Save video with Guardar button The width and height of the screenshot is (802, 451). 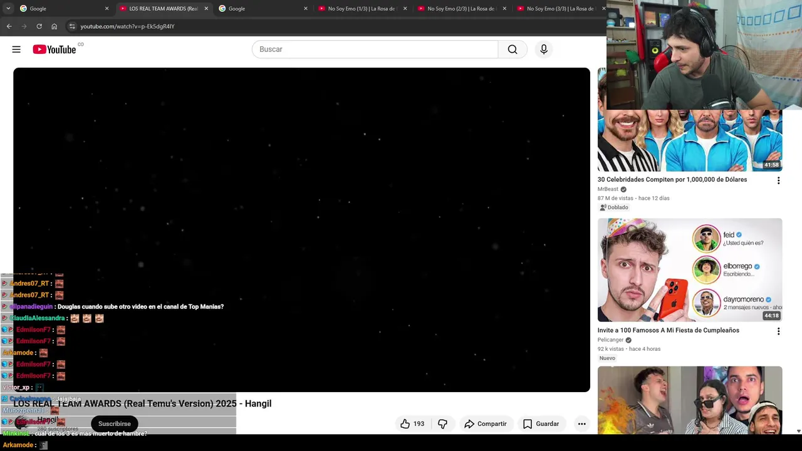(x=541, y=424)
